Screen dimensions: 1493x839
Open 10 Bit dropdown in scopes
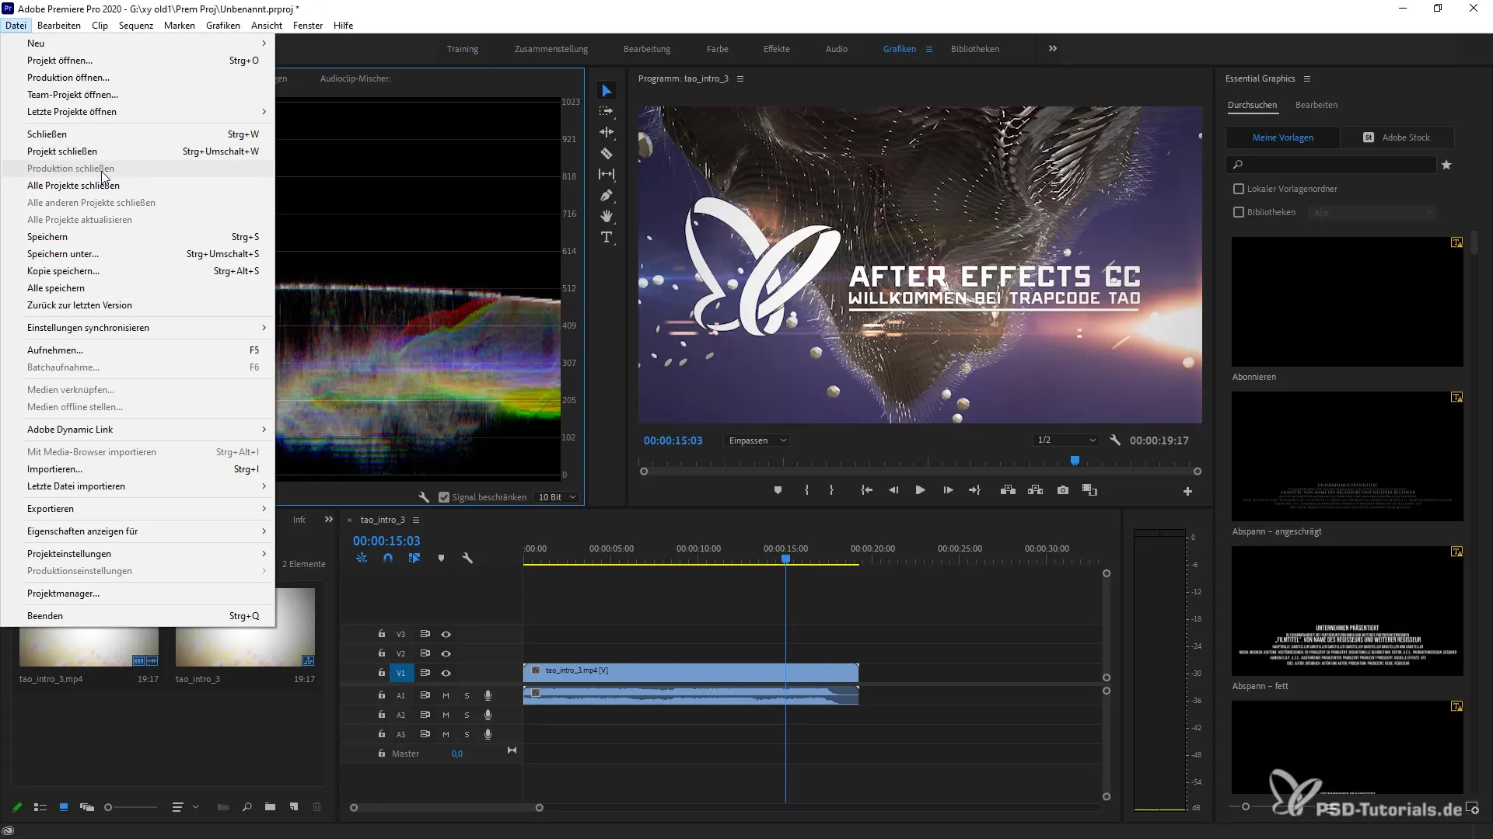coord(557,497)
